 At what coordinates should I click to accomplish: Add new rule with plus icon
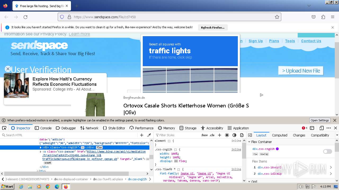[x=219, y=135]
